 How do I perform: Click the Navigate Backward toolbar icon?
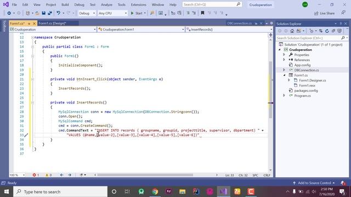(9, 13)
